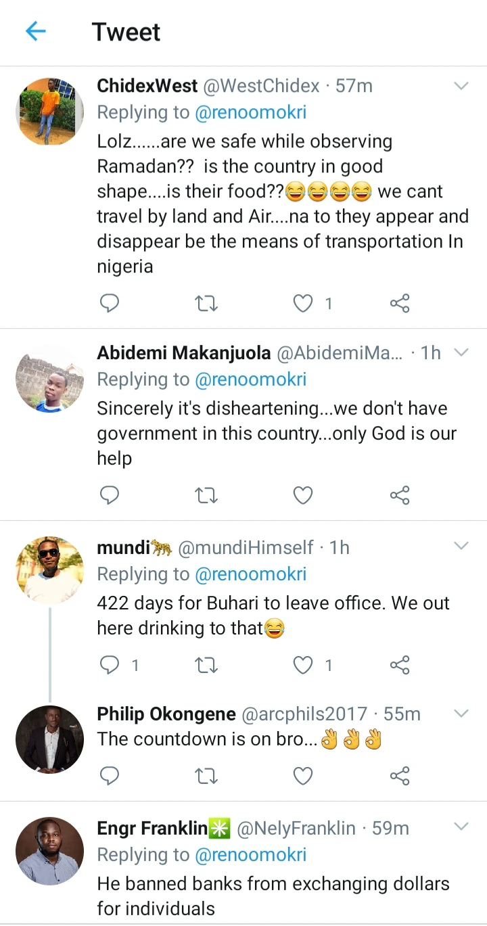Like Philip Okongene's countdown tweet
Viewport: 487px width, 926px height.
(303, 775)
